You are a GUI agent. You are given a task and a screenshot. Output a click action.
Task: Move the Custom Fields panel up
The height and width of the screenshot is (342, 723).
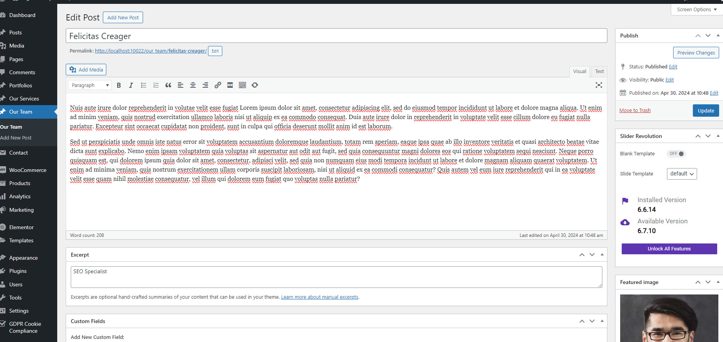point(582,321)
